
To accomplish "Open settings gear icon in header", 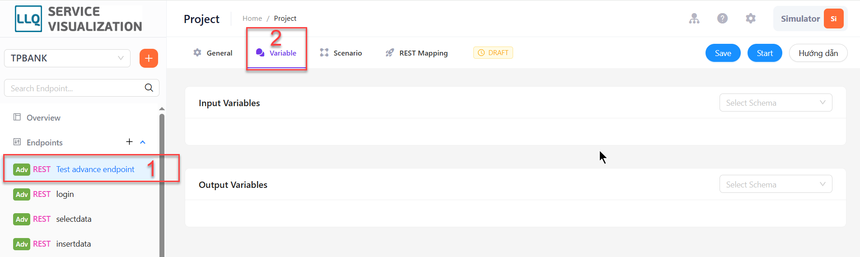I will (751, 19).
